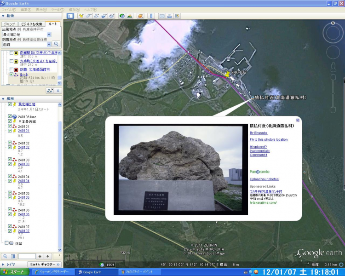Click the north compass look ring
Viewport: 345px width, 276px height.
point(333,33)
